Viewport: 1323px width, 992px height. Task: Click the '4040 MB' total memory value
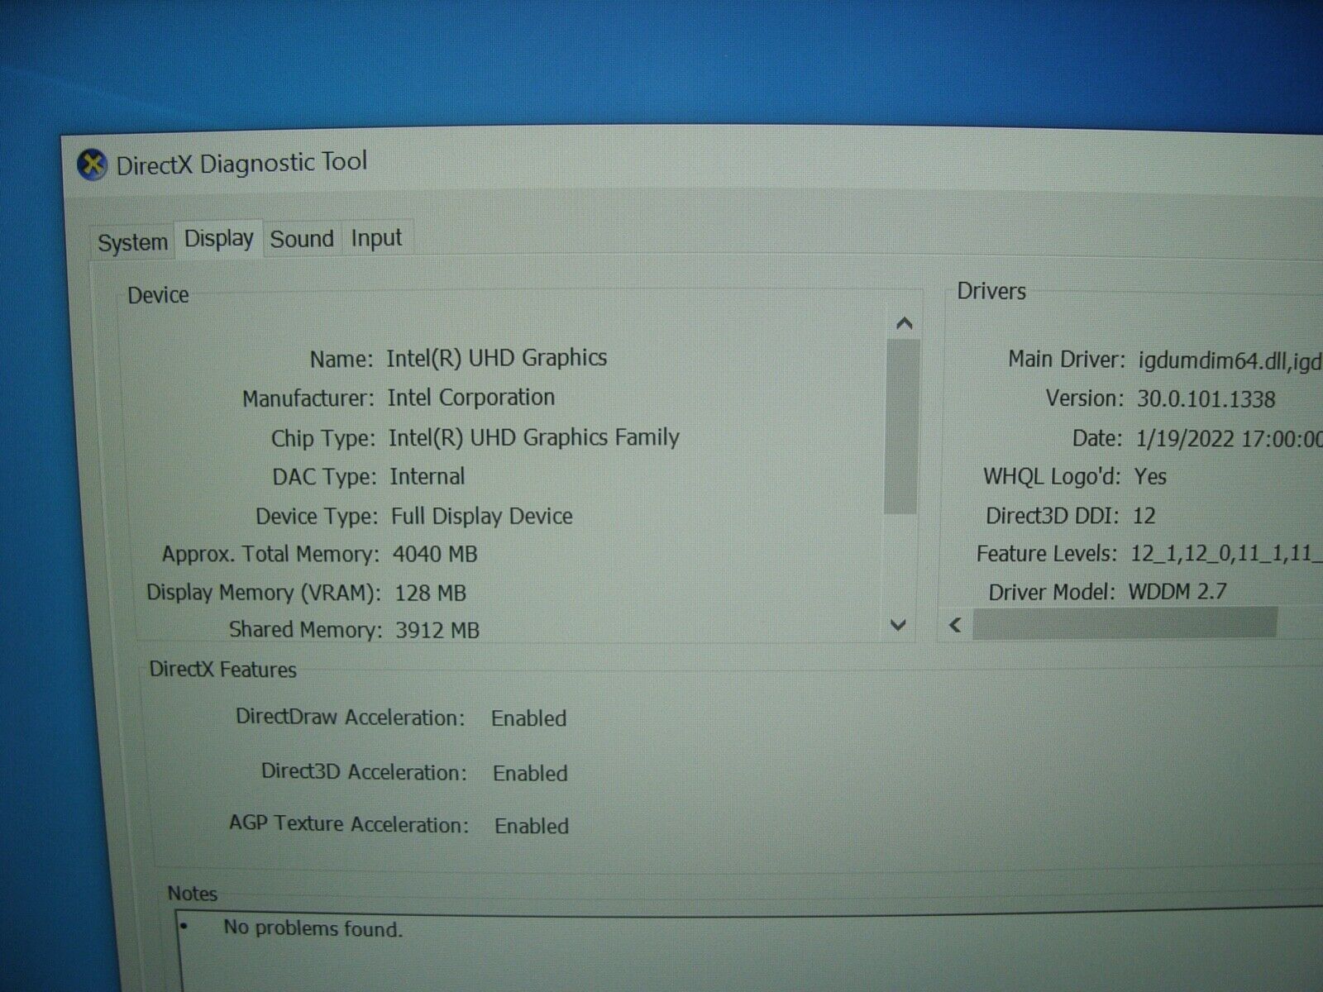tap(435, 554)
